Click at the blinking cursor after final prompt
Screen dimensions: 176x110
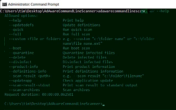[x=103, y=105]
